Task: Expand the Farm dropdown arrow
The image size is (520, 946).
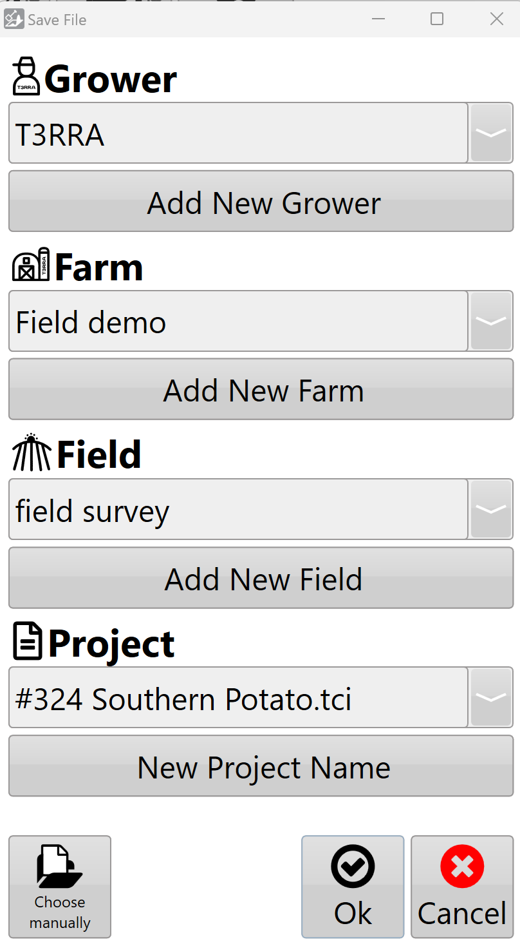Action: point(491,321)
